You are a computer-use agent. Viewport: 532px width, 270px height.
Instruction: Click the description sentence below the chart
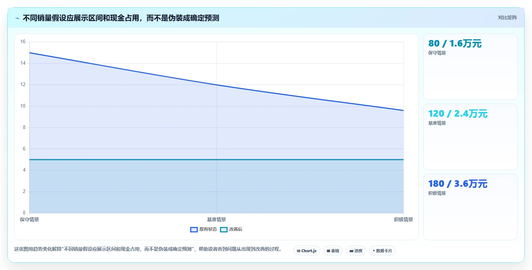148,249
